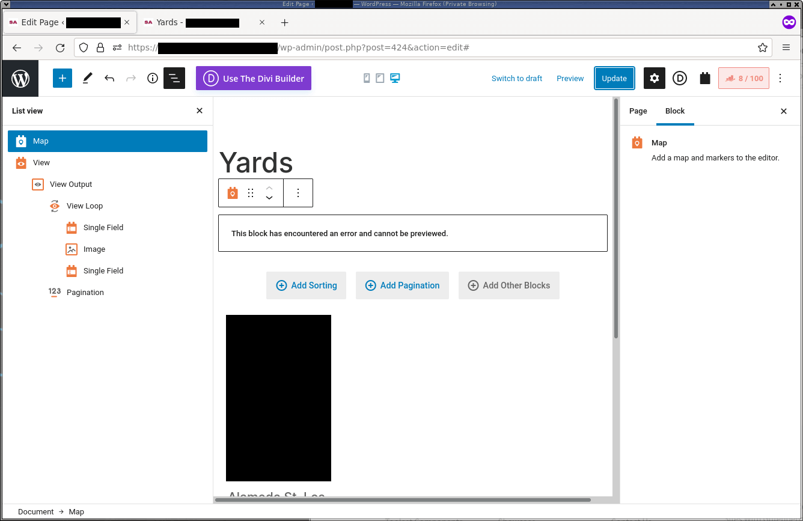
Task: Move the Map block down
Action: pyautogui.click(x=269, y=198)
